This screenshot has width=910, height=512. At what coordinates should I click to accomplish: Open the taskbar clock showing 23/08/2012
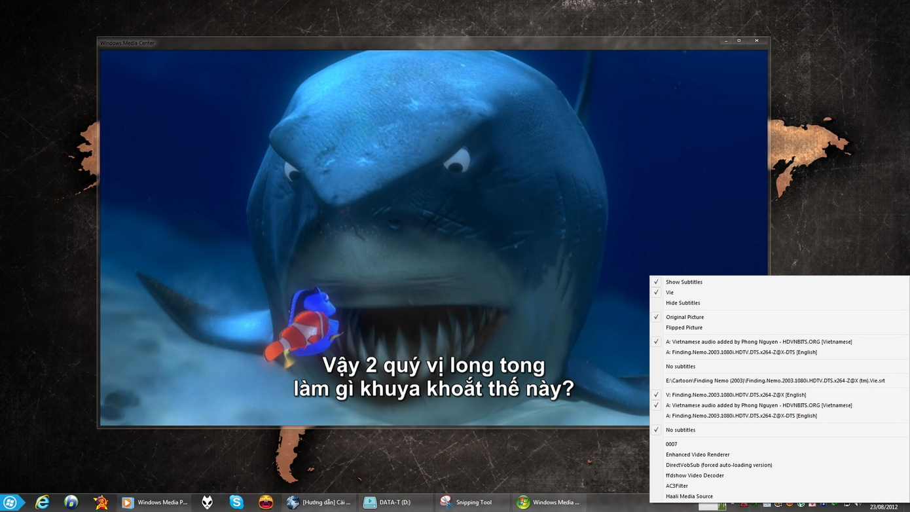pyautogui.click(x=884, y=506)
